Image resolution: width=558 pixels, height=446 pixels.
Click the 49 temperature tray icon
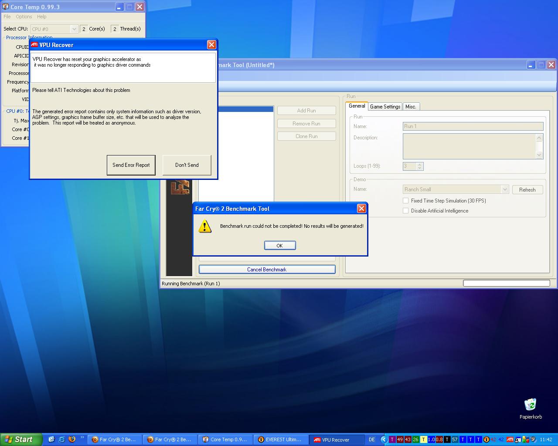[400, 439]
